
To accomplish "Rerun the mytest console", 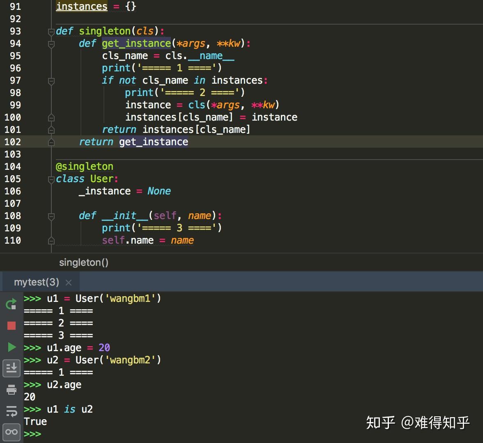I will pos(11,304).
